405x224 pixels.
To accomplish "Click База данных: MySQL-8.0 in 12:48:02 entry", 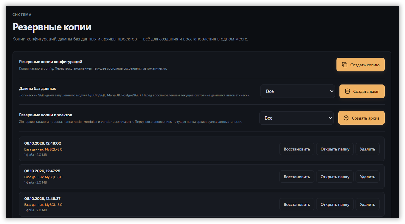I will [x=44, y=149].
